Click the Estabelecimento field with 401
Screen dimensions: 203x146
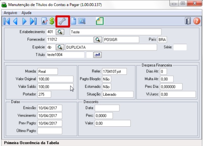(x=51, y=32)
